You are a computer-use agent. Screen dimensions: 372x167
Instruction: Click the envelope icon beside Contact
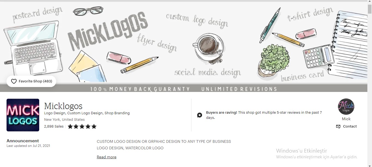[338, 126]
